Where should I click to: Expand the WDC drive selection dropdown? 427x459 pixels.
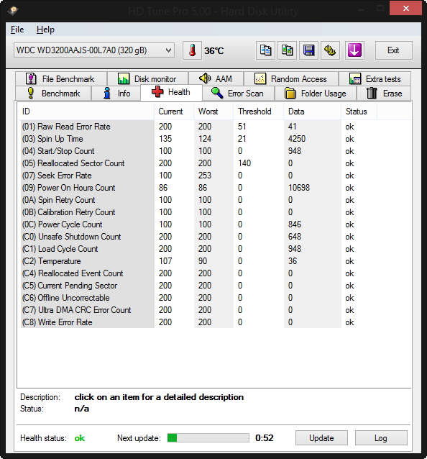click(94, 50)
